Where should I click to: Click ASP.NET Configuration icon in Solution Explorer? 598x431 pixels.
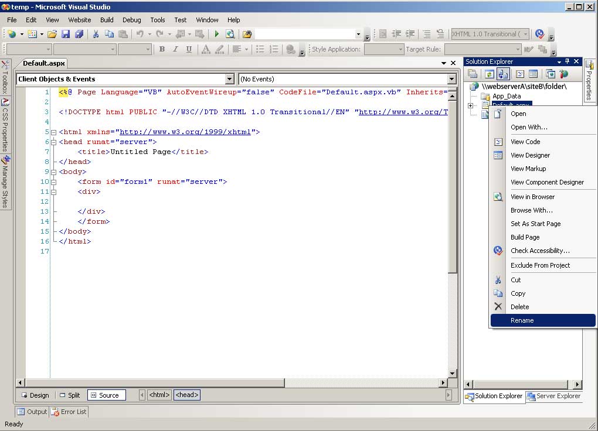[563, 74]
